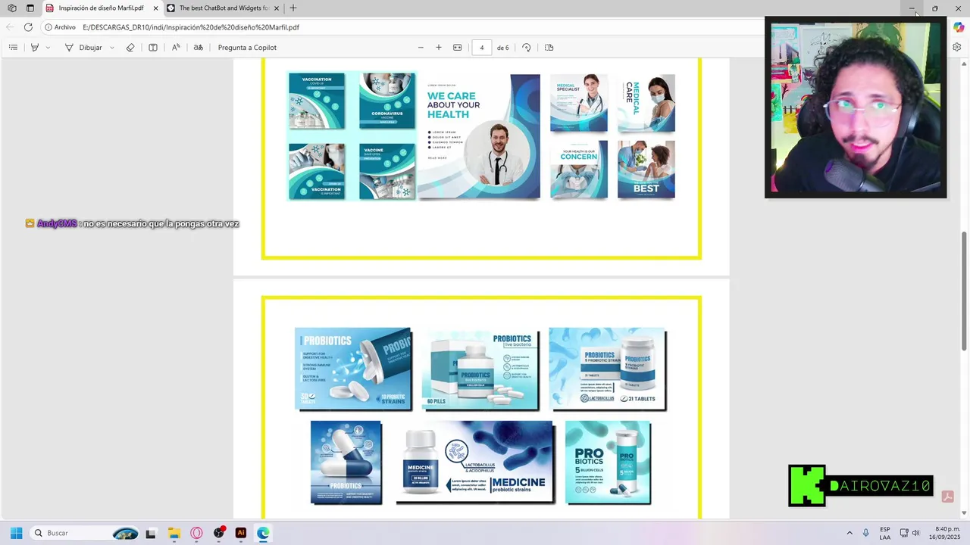Click the YOUR HEALTH IS OUR CONCERN image
This screenshot has width=970, height=545.
click(579, 170)
